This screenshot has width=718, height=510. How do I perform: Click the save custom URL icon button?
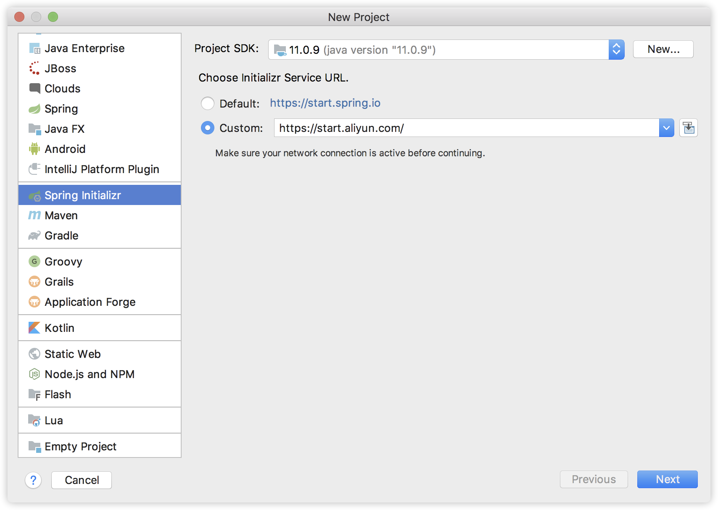689,128
